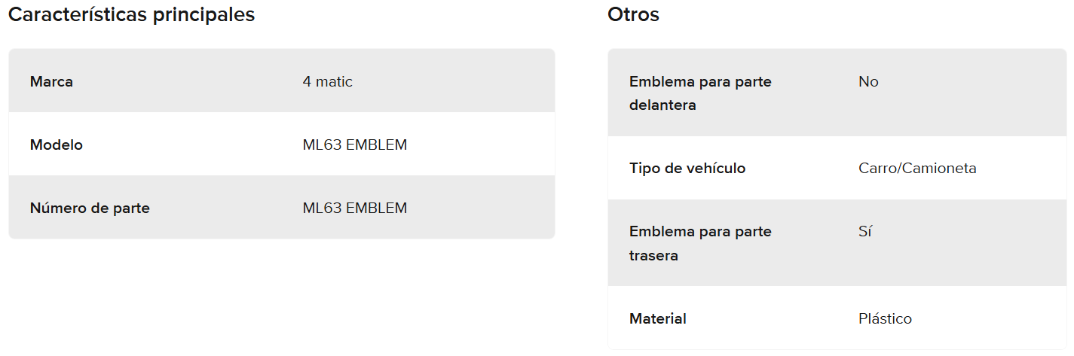The height and width of the screenshot is (356, 1074).
Task: Select the Tipo de vehículo label
Action: pos(687,168)
